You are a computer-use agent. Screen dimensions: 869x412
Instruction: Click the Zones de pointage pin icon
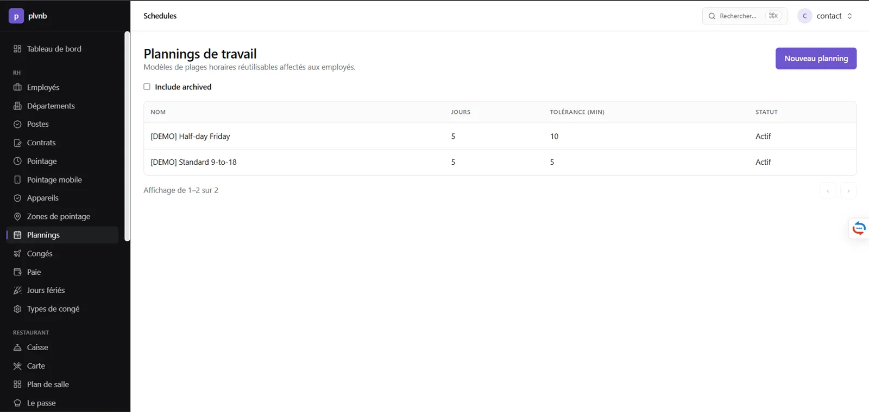tap(17, 216)
